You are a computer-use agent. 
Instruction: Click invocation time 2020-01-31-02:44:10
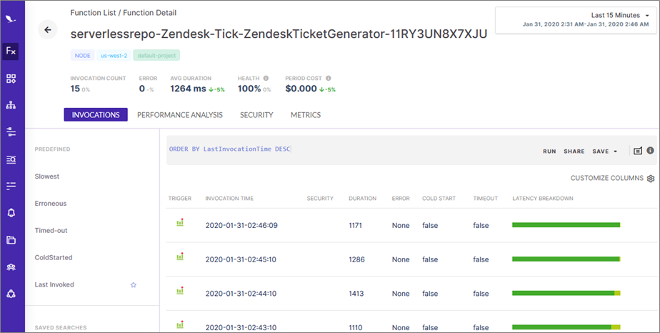[x=241, y=294]
